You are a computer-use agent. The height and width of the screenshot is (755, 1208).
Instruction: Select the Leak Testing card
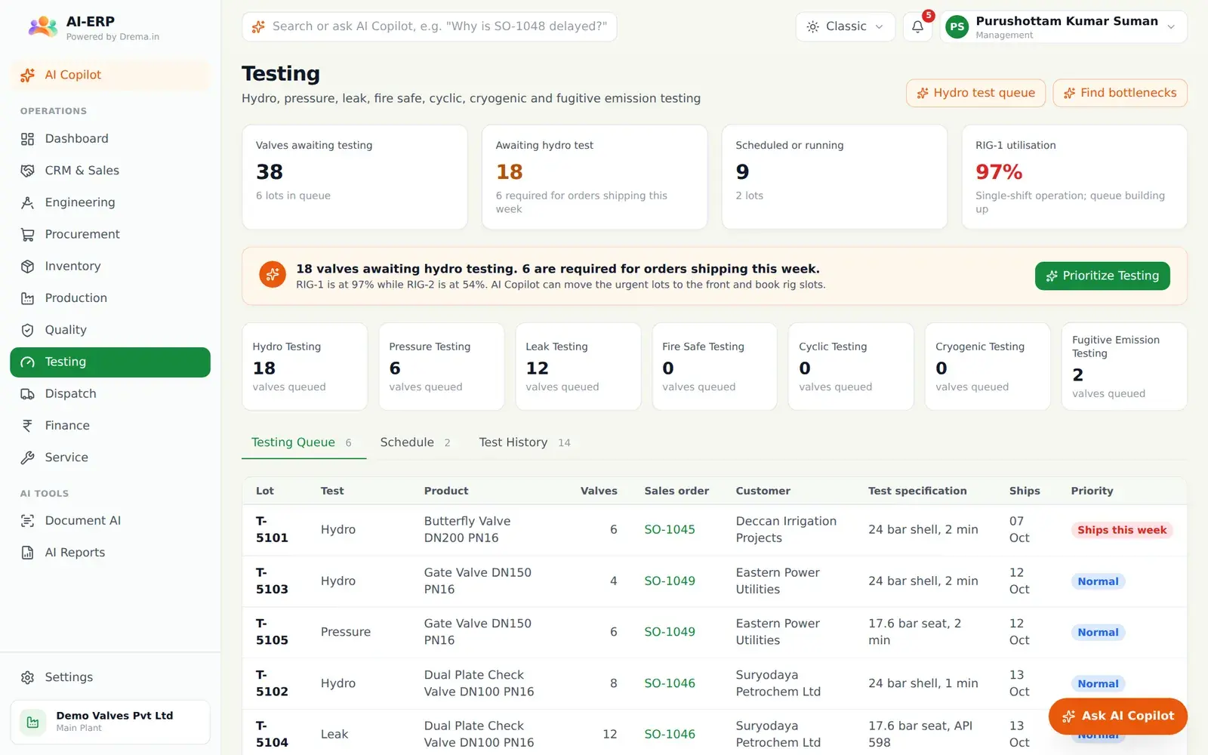578,367
